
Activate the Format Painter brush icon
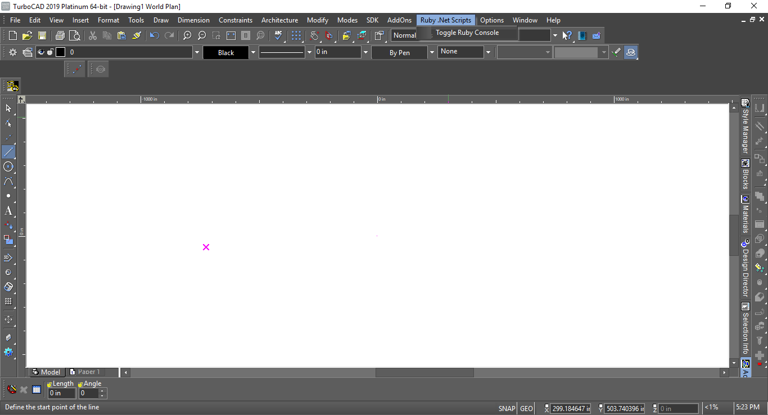(x=137, y=35)
